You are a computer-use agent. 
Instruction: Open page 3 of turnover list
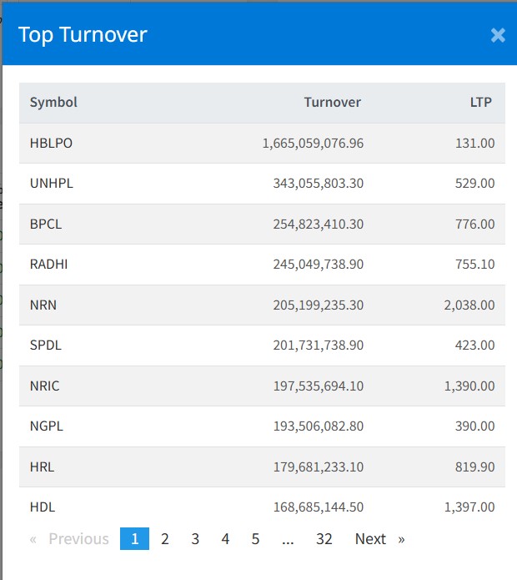coord(195,539)
